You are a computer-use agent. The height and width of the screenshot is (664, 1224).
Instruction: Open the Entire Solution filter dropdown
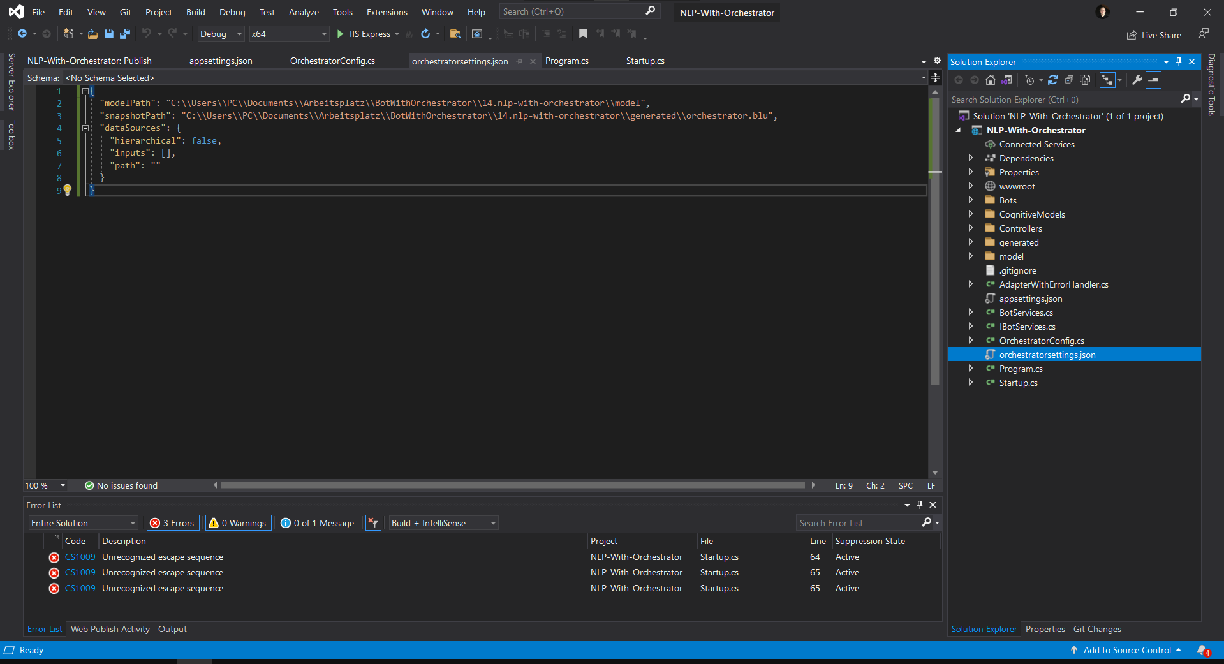pyautogui.click(x=82, y=523)
